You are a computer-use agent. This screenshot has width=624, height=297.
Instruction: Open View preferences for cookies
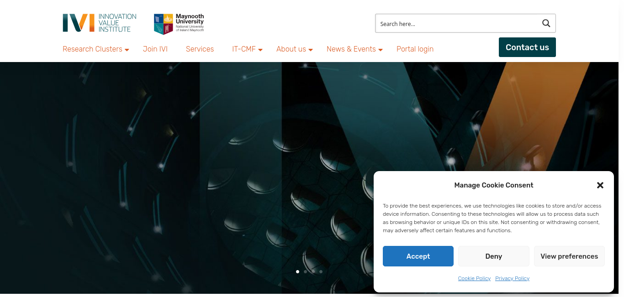569,256
